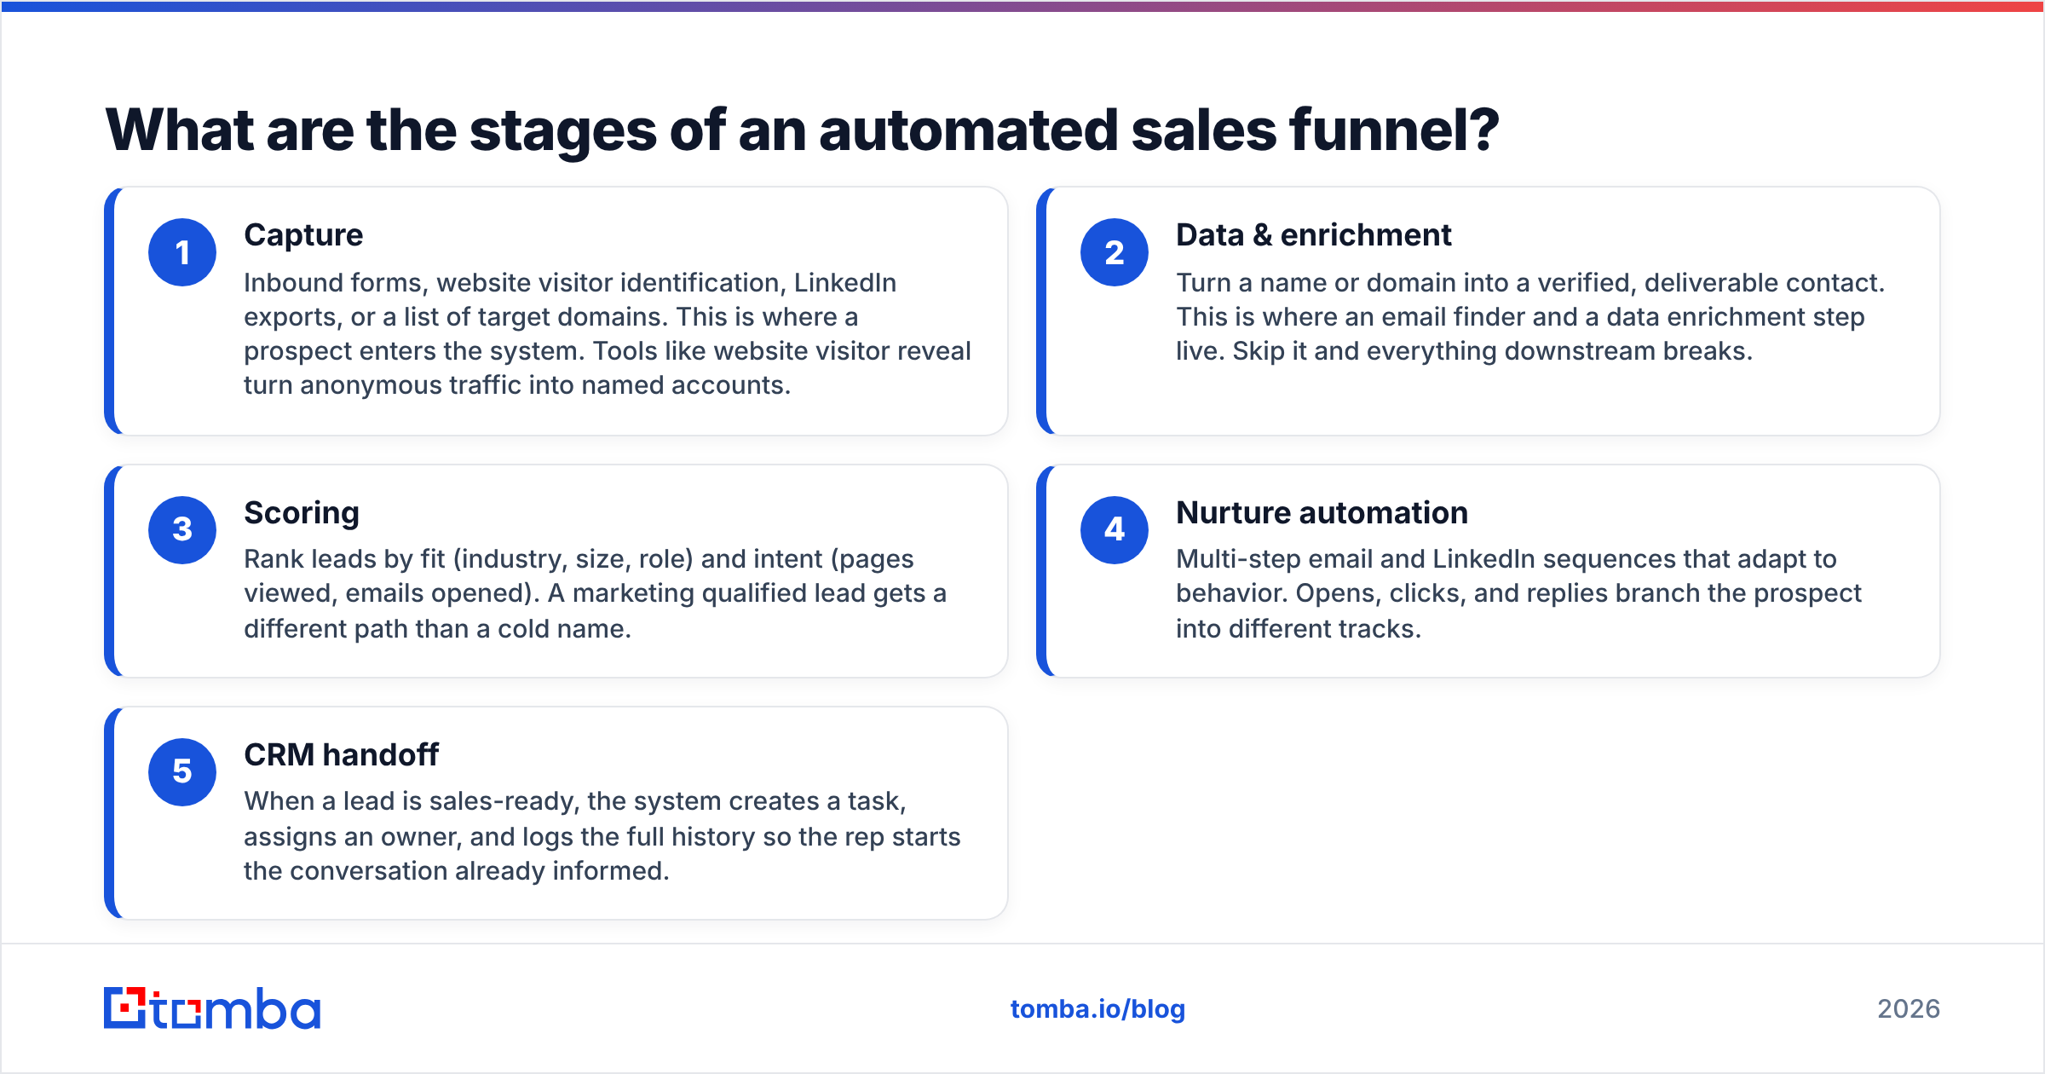Screen dimensions: 2045x1074
Task: Click the main title about automated sales funnel
Action: pyautogui.click(x=802, y=130)
